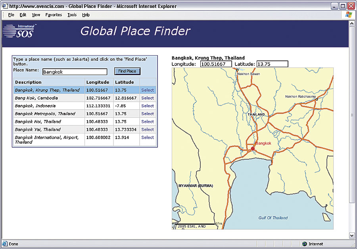Screen dimensions: 357x249
Task: Click the red Bangkok marker on map
Action: (x=253, y=149)
